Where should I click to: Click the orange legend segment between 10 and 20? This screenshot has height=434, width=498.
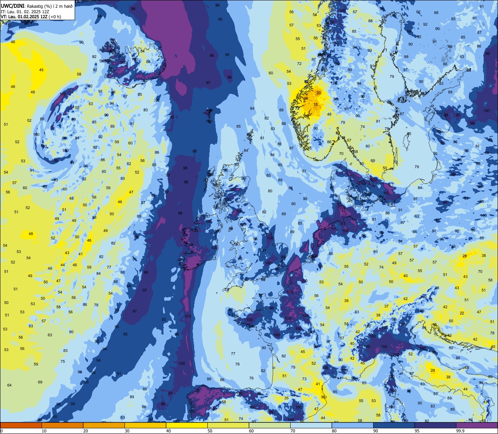point(62,425)
